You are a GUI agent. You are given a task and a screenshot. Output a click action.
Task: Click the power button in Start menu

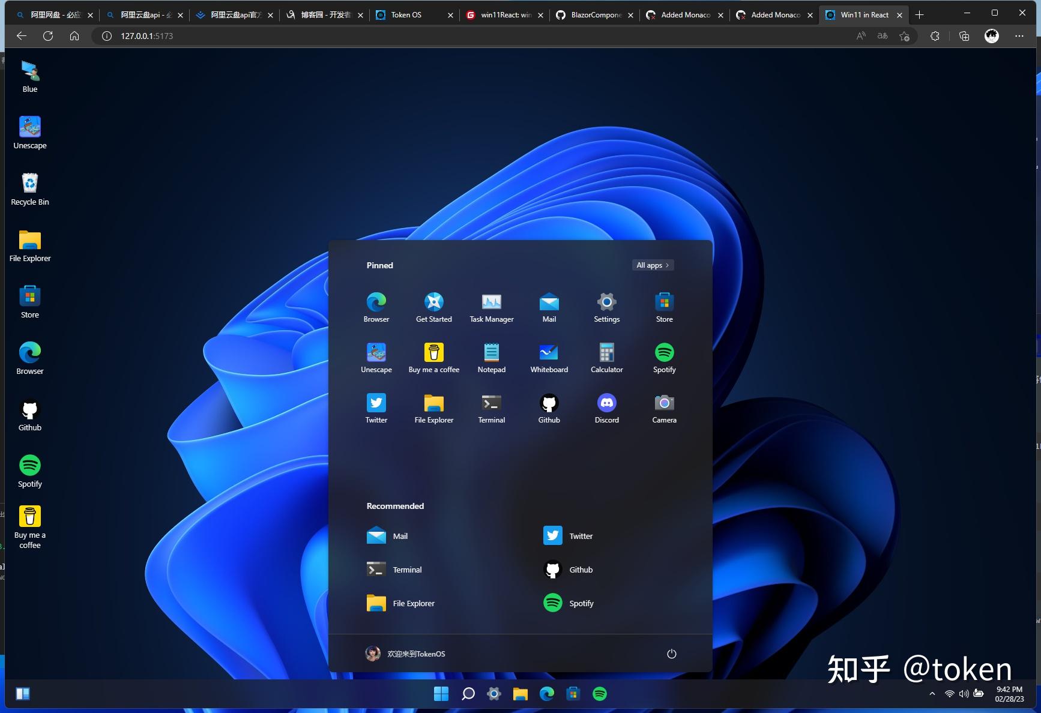point(672,654)
